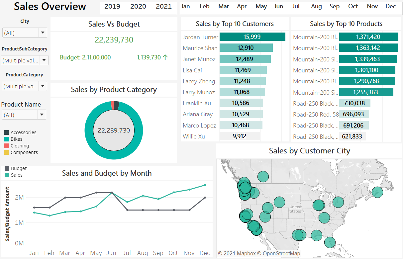Click the Sales line legend swatch
This screenshot has height=259, width=403.
(7, 175)
